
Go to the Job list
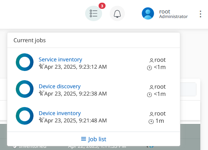[94, 139]
